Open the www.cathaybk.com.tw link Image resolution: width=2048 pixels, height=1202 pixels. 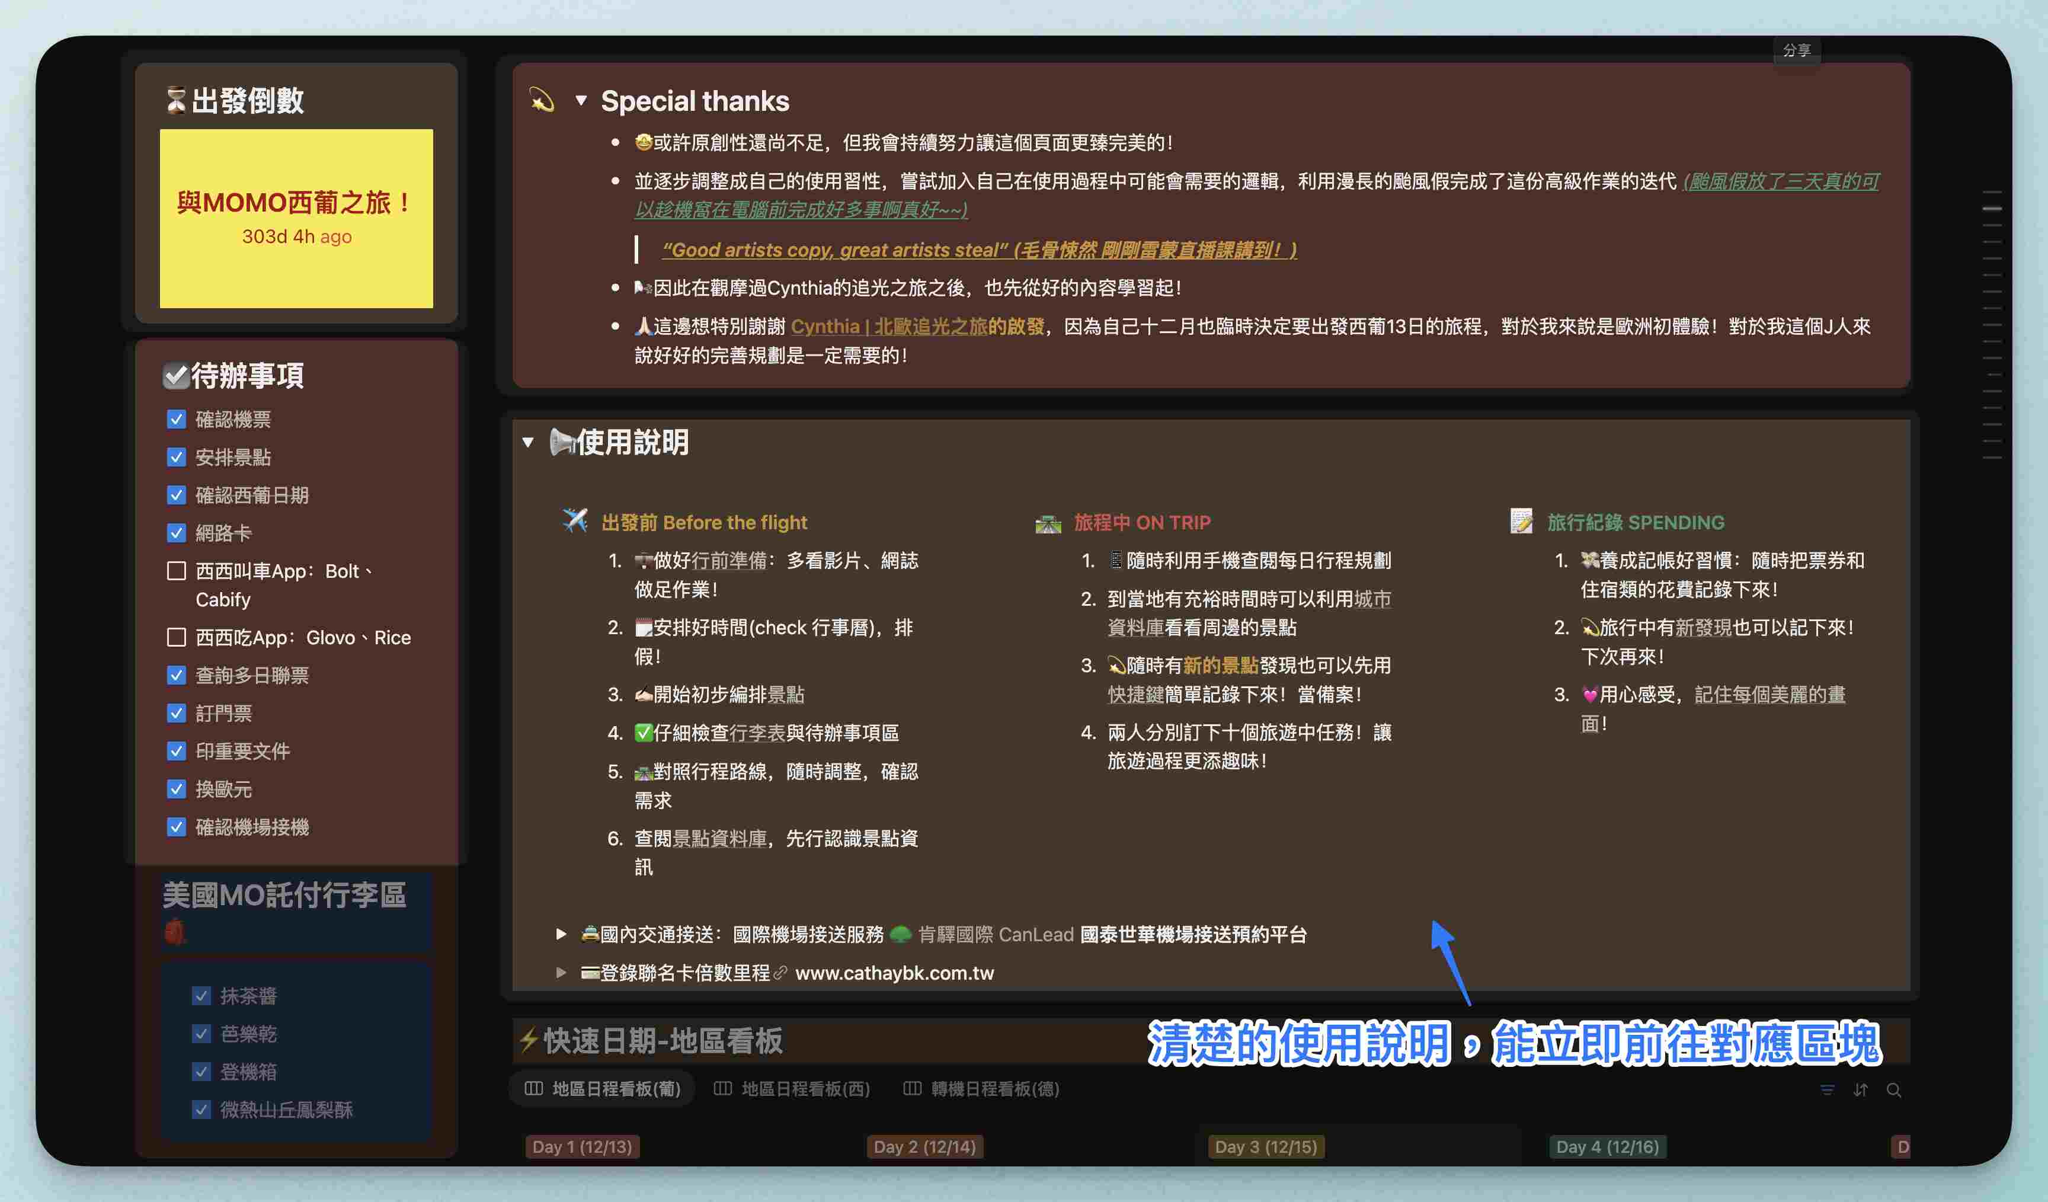coord(894,973)
